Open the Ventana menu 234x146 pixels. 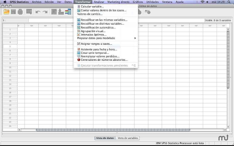[x=167, y=2]
